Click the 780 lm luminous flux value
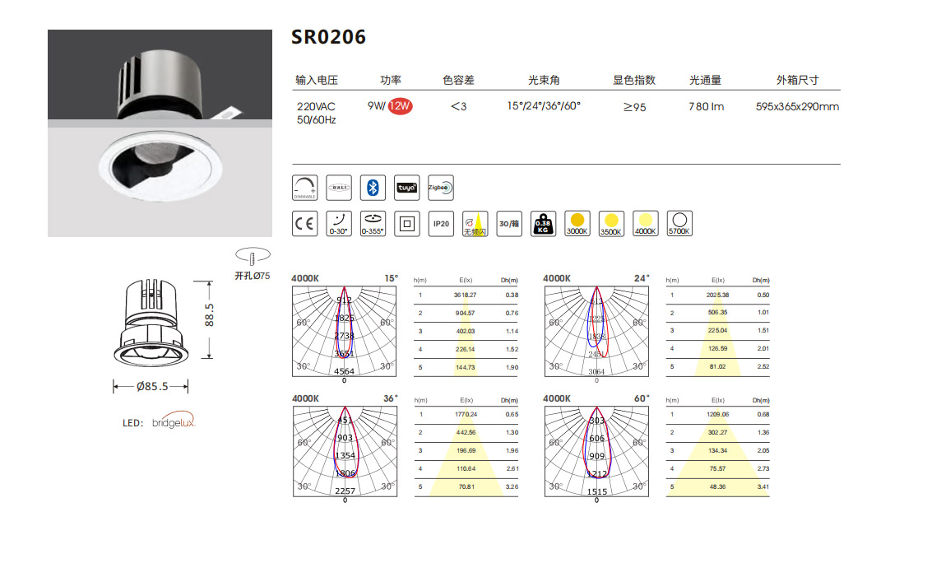Screen dimensions: 941x563 pos(707,106)
